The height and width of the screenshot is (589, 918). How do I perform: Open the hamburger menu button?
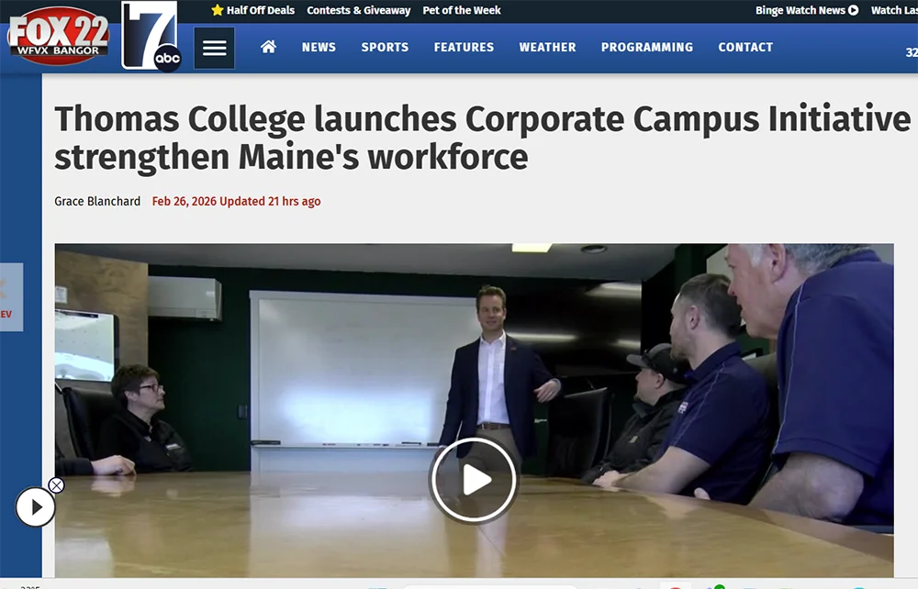point(214,48)
